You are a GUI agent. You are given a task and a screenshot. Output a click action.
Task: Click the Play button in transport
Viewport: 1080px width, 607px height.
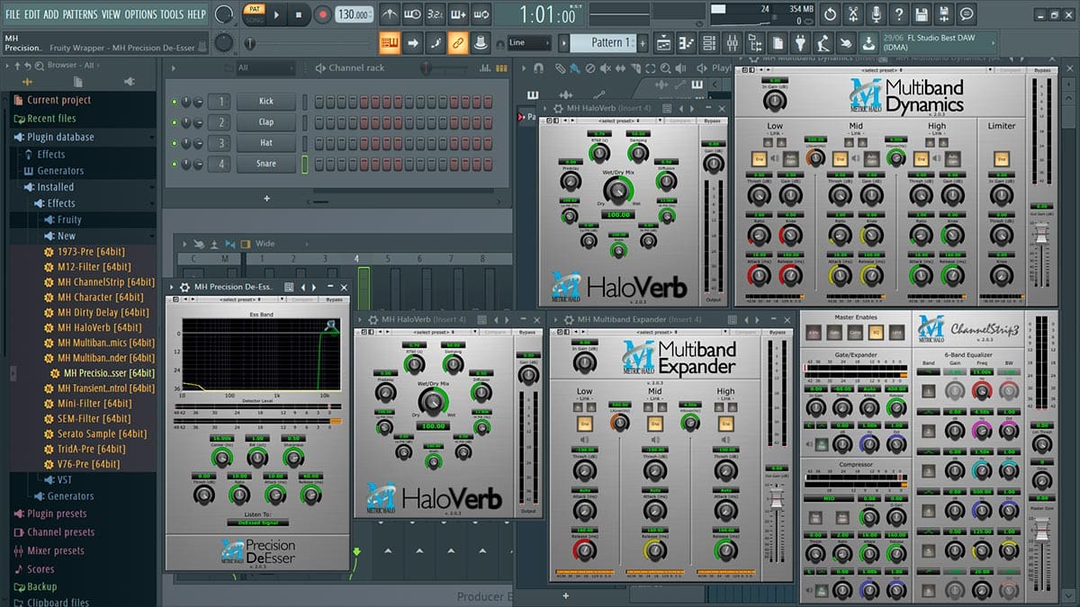(x=277, y=14)
